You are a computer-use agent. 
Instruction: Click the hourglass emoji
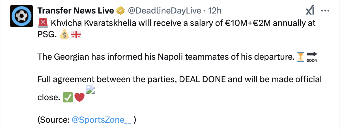tap(301, 57)
